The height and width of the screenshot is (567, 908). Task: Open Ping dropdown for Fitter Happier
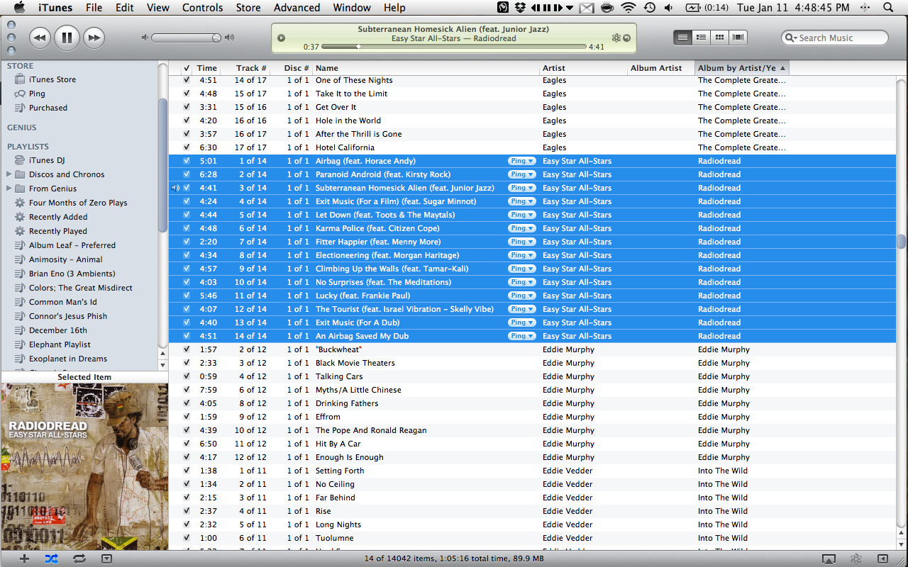[x=521, y=242]
